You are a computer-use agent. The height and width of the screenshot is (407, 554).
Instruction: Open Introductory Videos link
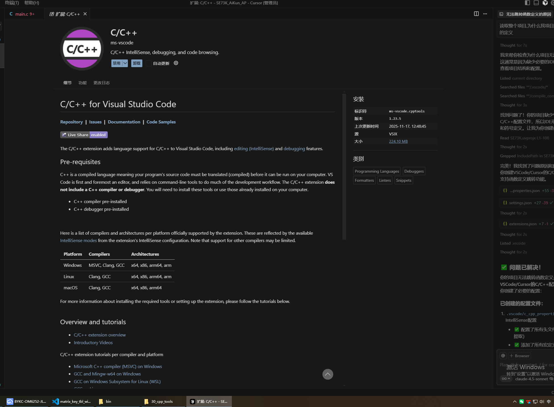pyautogui.click(x=93, y=342)
